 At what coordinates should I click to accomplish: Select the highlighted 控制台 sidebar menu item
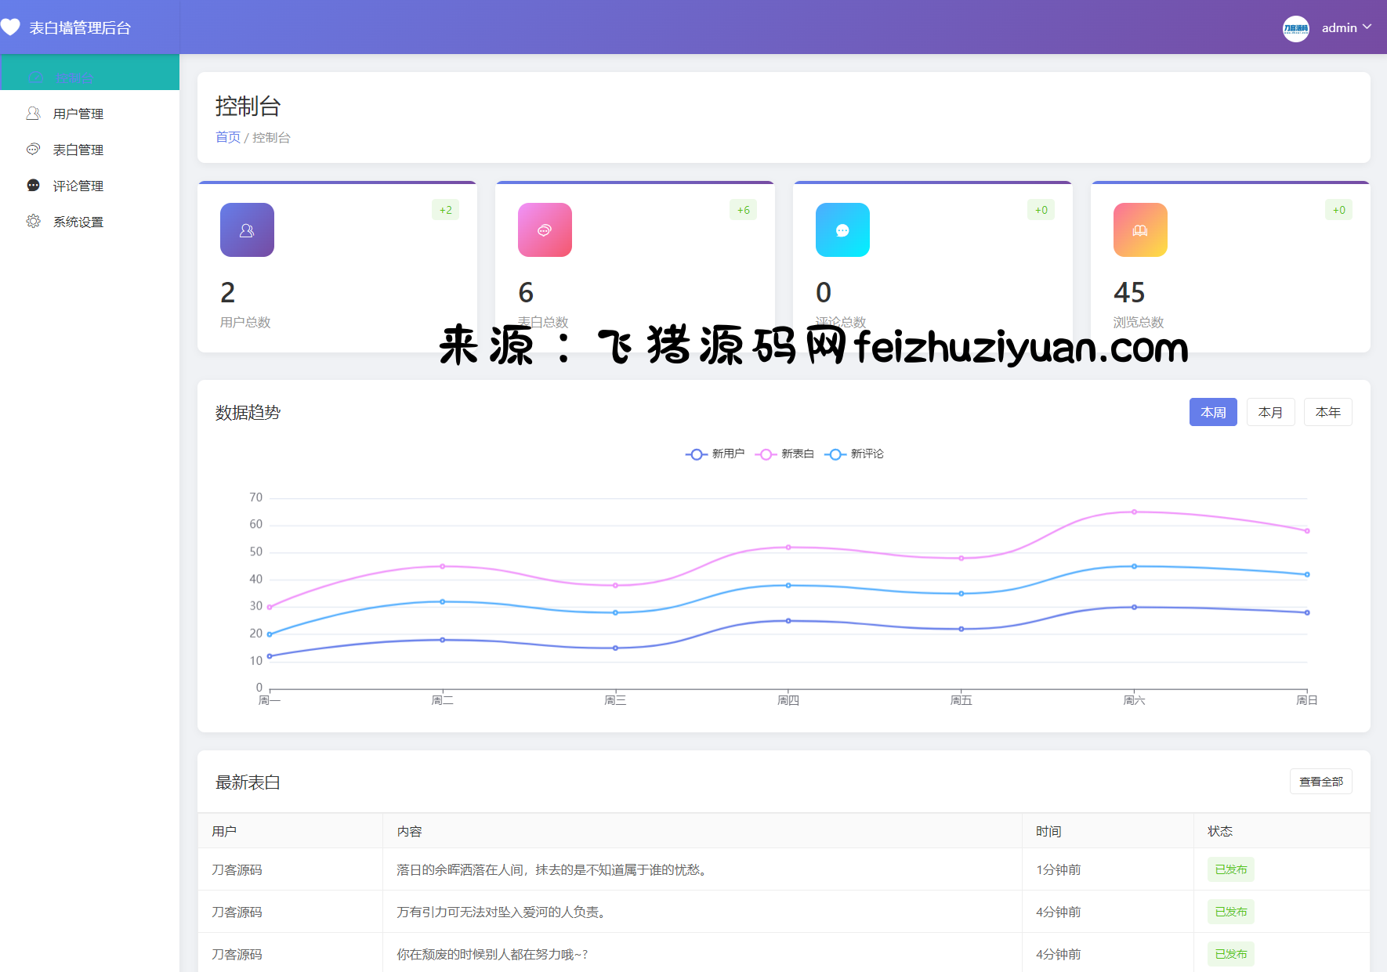[74, 78]
